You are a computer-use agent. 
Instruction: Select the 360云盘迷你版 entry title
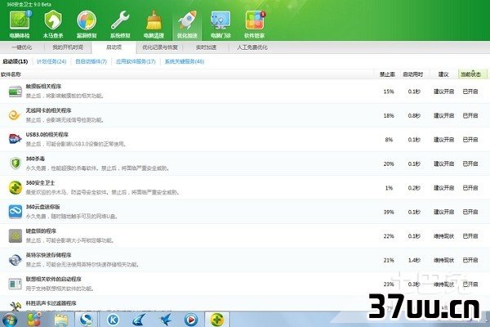pyautogui.click(x=42, y=207)
